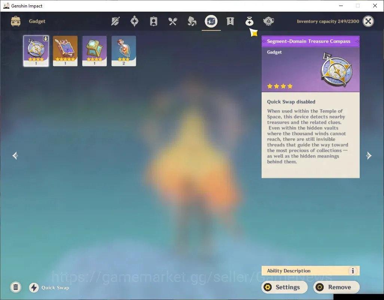Open Ability Description info icon

[353, 271]
